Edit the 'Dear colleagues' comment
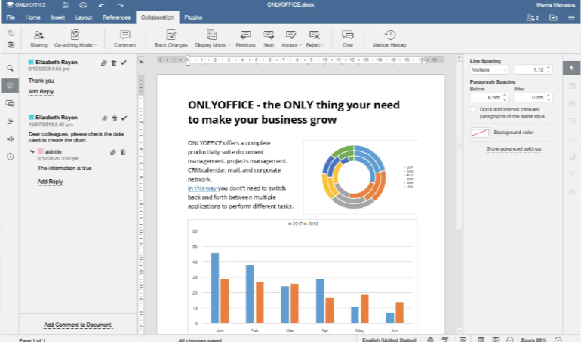Viewport: 581px width, 342px height. tap(104, 118)
